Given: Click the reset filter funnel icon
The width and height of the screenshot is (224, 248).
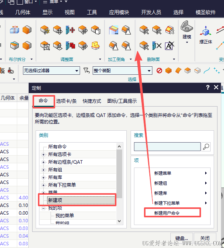Looking at the screenshot, I should click(87, 71).
